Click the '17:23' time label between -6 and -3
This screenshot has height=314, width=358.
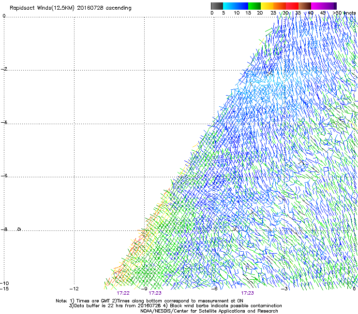click(248, 293)
